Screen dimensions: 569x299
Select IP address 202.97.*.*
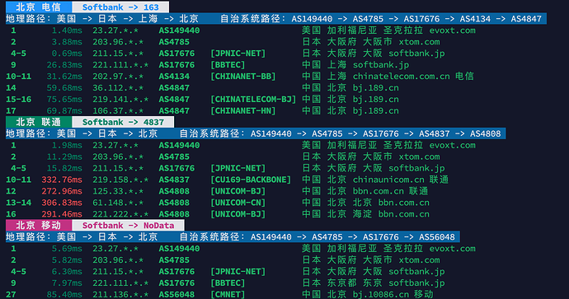[118, 77]
